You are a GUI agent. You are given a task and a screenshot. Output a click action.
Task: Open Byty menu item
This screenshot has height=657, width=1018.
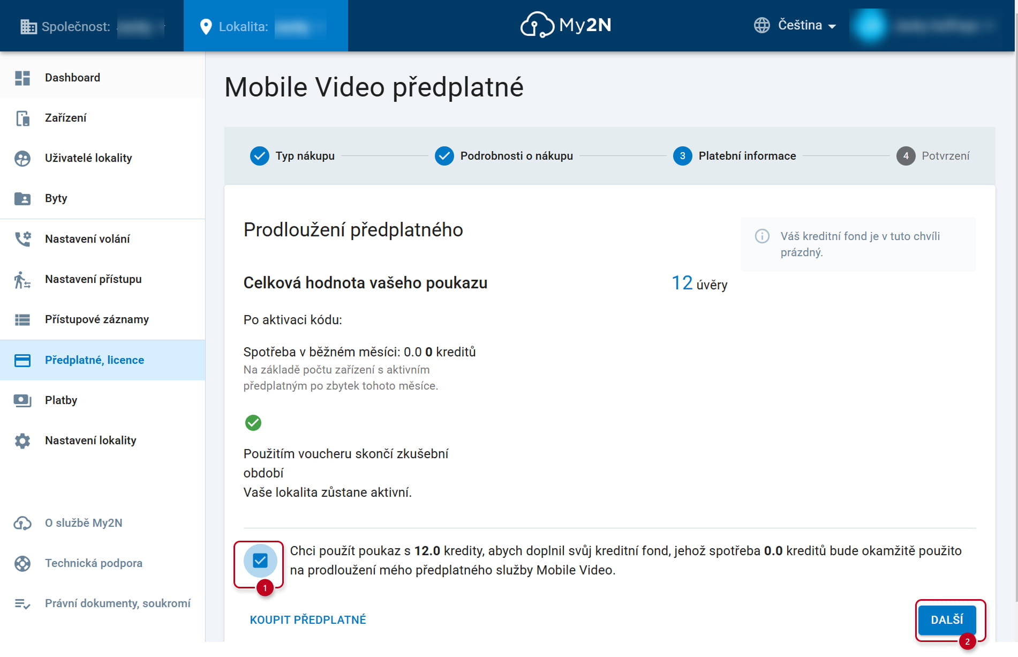102,198
